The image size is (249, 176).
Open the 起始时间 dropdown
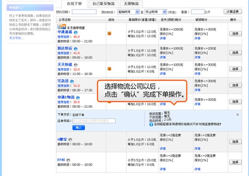pos(128,12)
